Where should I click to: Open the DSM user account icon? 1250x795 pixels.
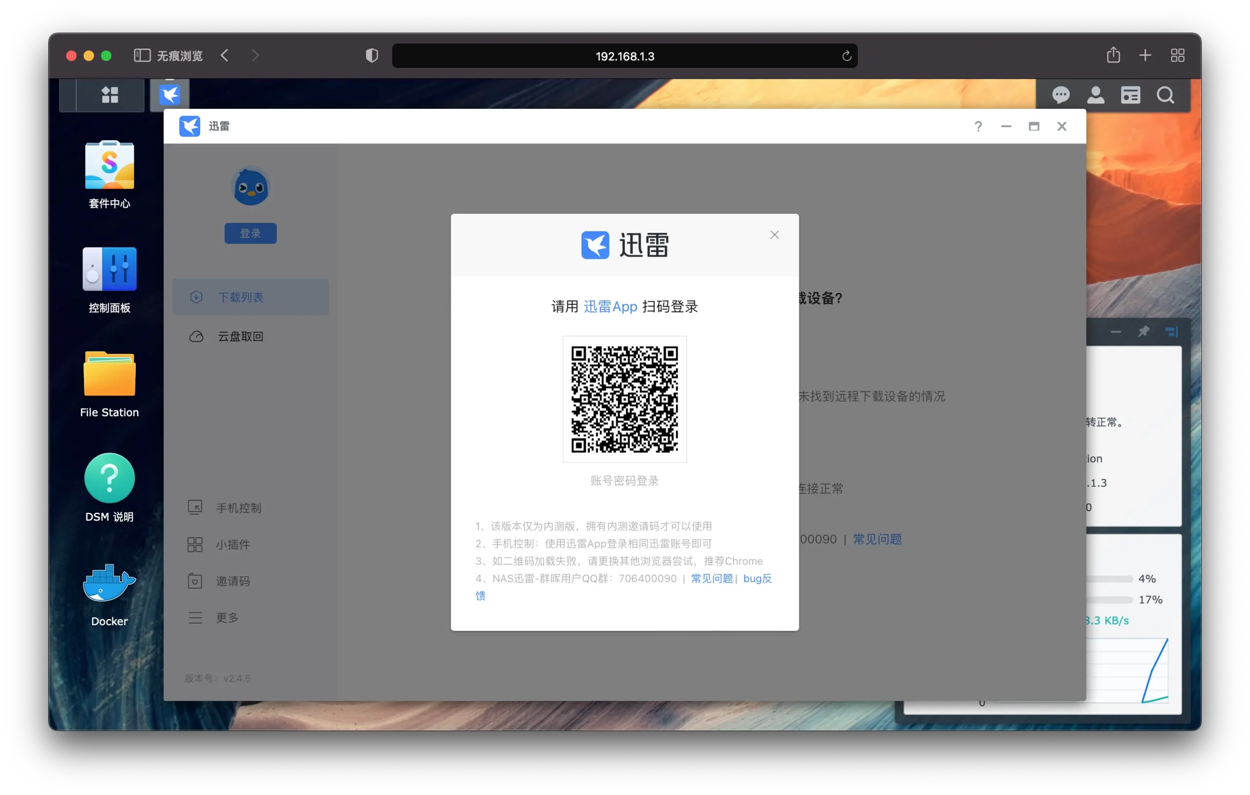[1095, 95]
